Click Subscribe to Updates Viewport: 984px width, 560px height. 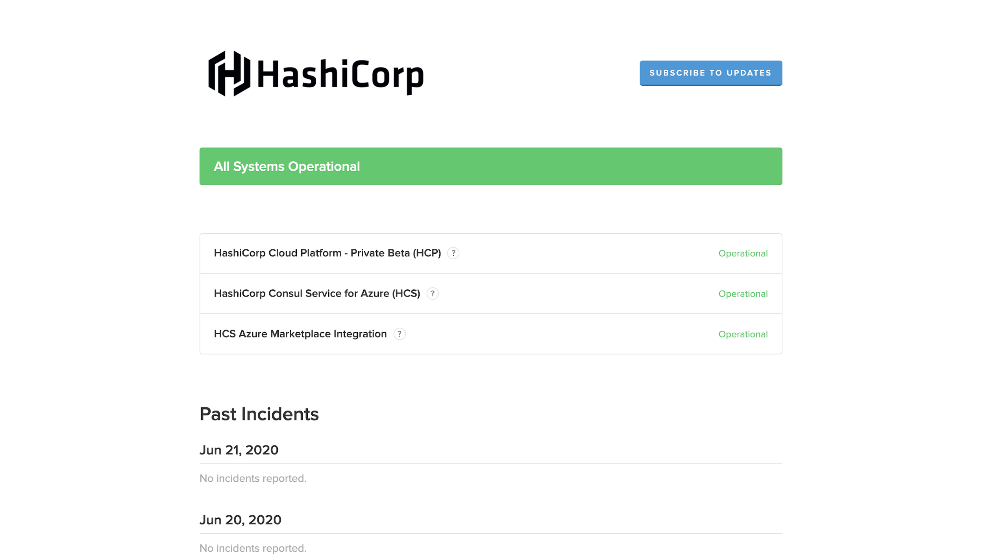click(710, 73)
